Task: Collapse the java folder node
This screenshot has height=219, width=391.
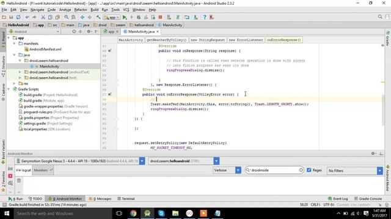Action: (15, 55)
